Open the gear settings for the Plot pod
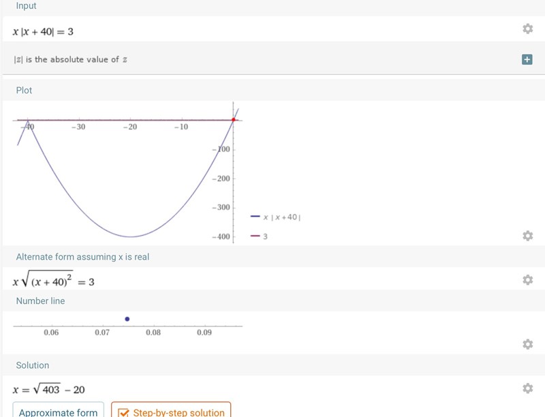The height and width of the screenshot is (417, 545). point(527,235)
